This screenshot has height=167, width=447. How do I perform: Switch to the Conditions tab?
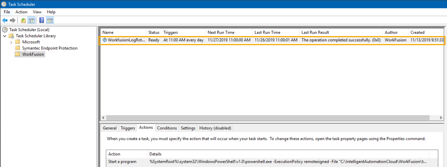point(167,128)
